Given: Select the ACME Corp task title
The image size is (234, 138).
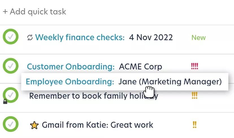Looking at the screenshot, I should [140, 67].
